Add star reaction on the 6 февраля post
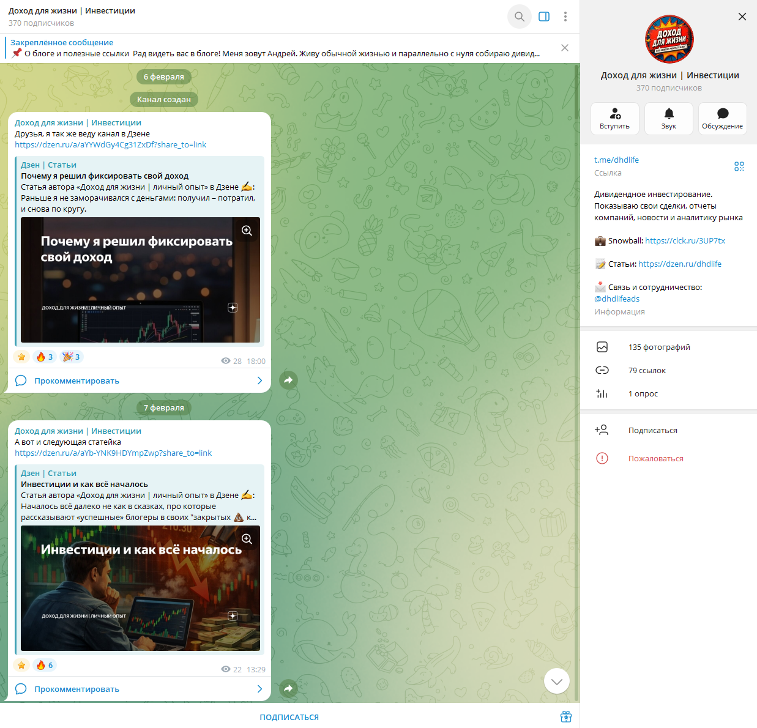757x728 pixels. click(21, 357)
